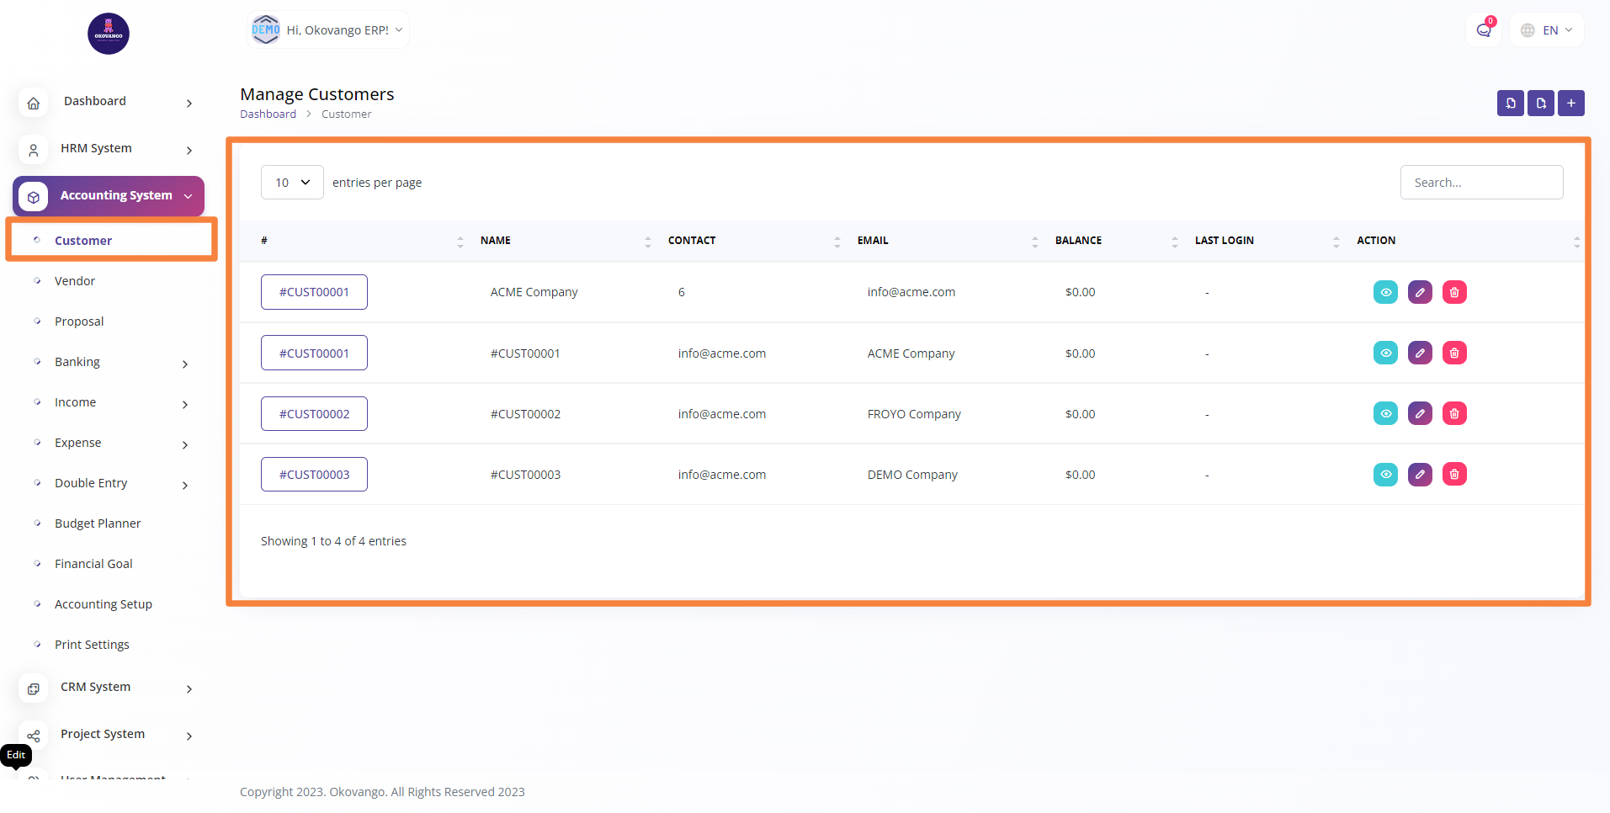
Task: Open the Vendor menu item
Action: (x=75, y=281)
